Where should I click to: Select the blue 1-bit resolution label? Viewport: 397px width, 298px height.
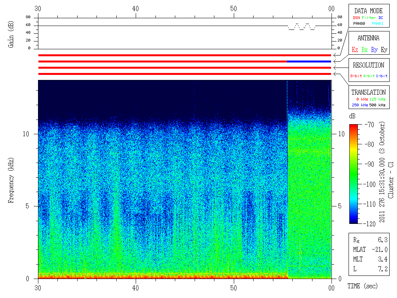[x=381, y=76]
